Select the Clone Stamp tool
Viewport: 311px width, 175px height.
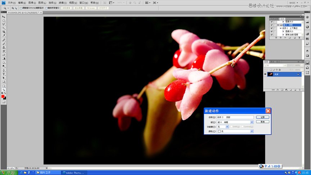tap(4, 48)
